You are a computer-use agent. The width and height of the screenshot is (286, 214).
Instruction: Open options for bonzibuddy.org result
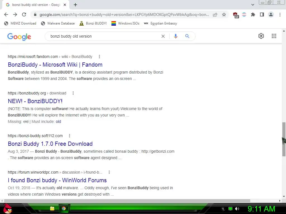point(73,93)
